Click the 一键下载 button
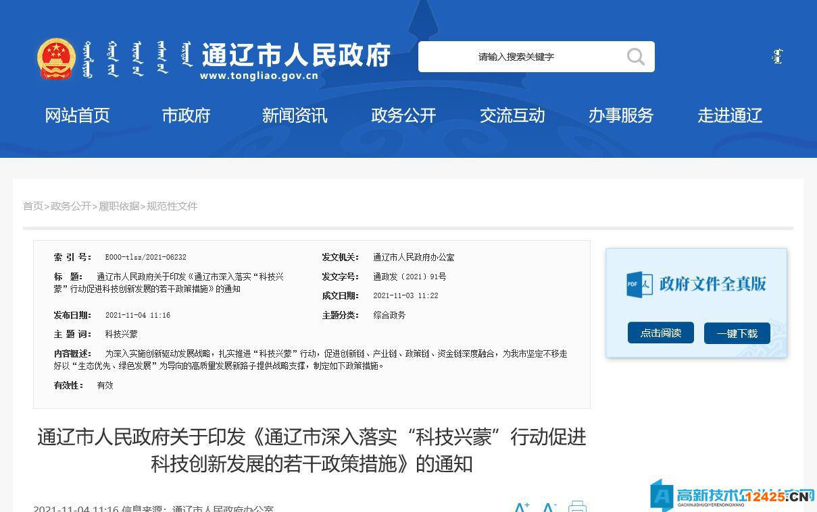This screenshot has height=512, width=817. click(x=737, y=332)
